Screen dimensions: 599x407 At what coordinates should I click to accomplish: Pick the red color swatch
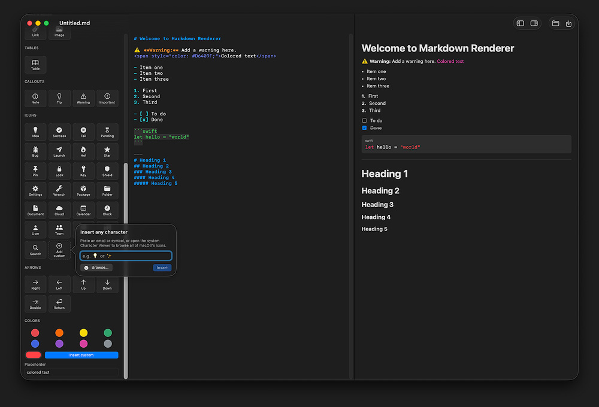tap(35, 333)
